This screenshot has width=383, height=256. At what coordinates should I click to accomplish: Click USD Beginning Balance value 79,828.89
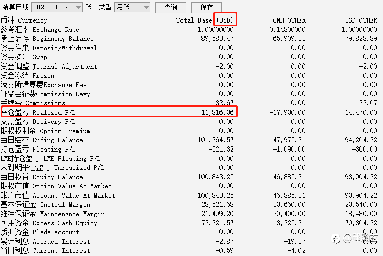361,38
